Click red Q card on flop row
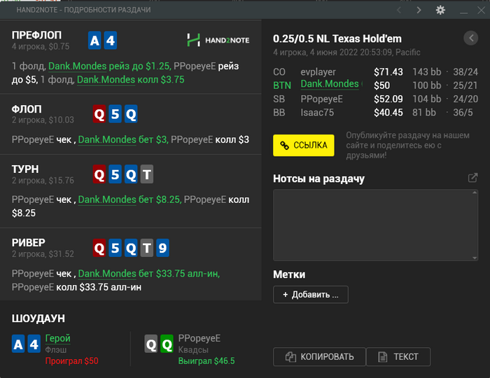The width and height of the screenshot is (490, 378). (x=99, y=114)
